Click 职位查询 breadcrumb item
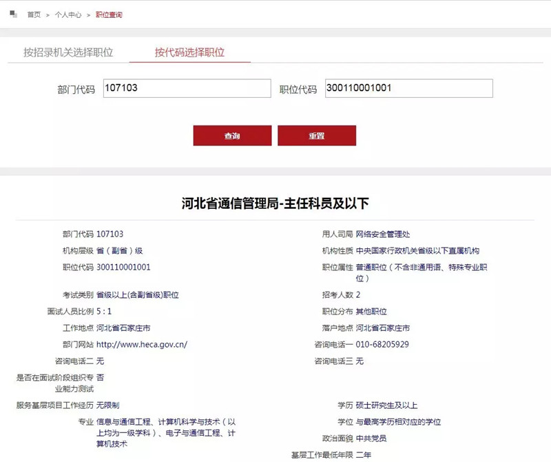This screenshot has width=551, height=462. pos(109,14)
